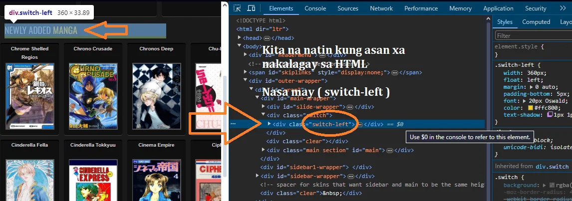The height and width of the screenshot is (201, 572).
Task: Open Chronos Deep cover thumbnail
Action: [157, 96]
